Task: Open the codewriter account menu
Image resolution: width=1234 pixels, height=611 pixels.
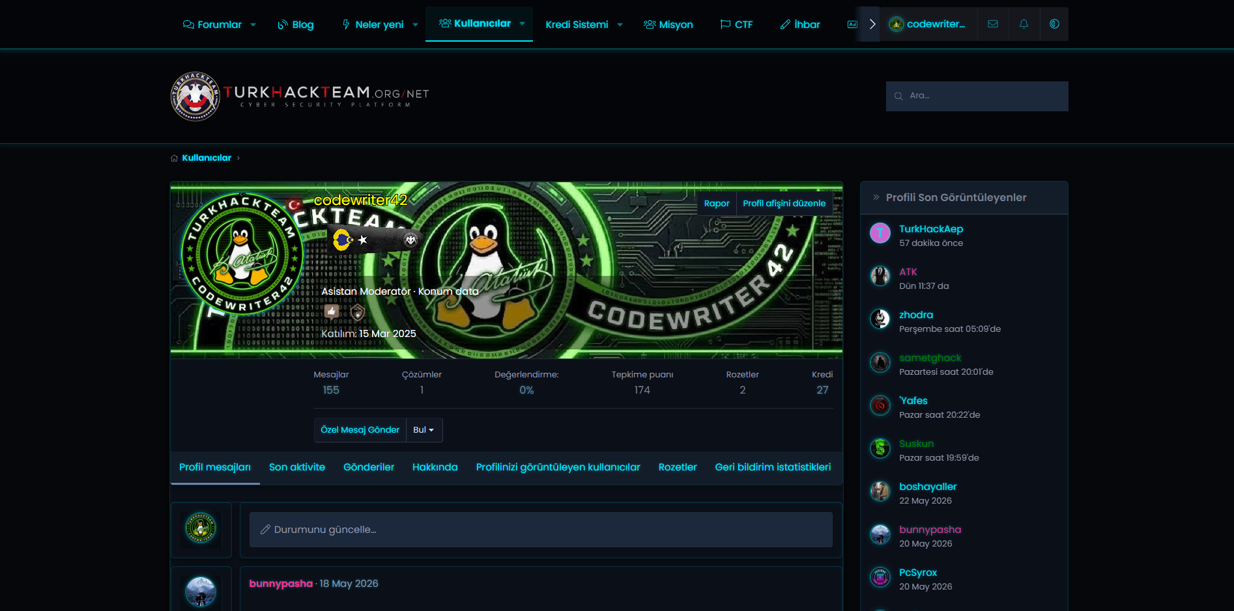Action: 928,24
